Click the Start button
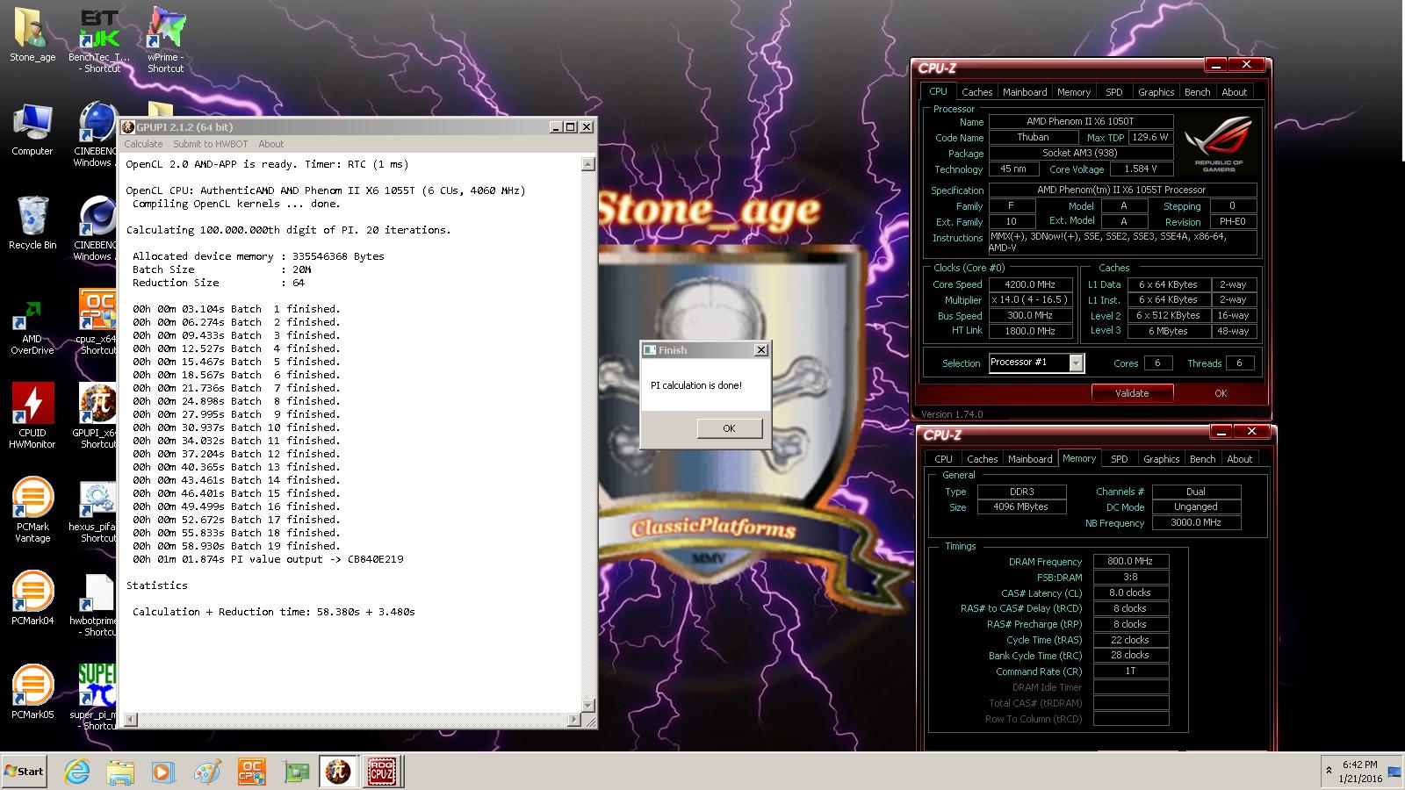This screenshot has width=1405, height=790. [24, 772]
